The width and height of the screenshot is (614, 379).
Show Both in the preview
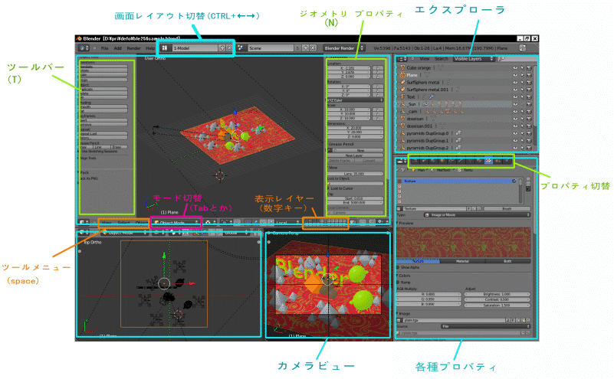pyautogui.click(x=507, y=261)
